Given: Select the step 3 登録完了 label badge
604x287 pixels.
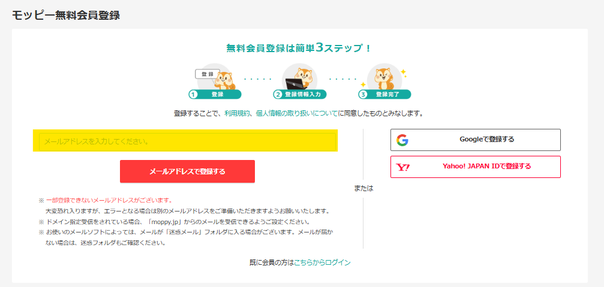Looking at the screenshot, I should click(x=384, y=95).
